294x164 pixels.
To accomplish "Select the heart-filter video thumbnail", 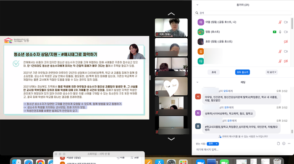I will (171, 86).
